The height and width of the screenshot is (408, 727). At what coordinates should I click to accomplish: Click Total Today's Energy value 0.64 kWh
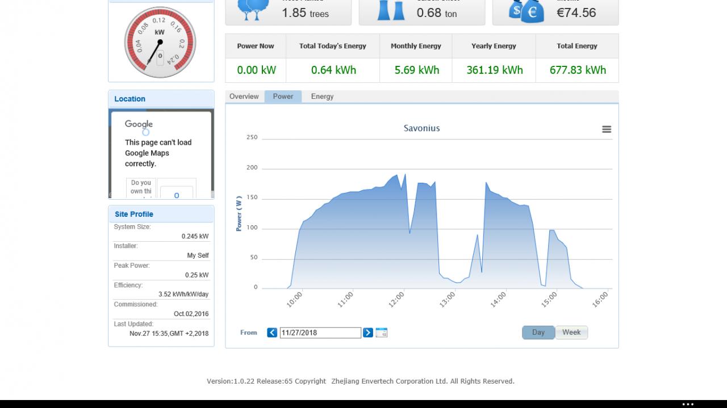333,70
